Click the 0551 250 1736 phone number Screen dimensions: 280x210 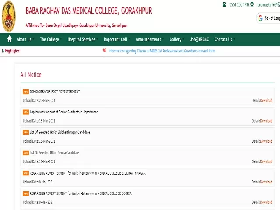(x=239, y=4)
